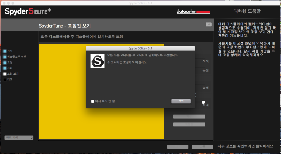Image resolution: width=281 pixels, height=154 pixels.
Task: Select the 시작 workflow step
Action: point(10,51)
